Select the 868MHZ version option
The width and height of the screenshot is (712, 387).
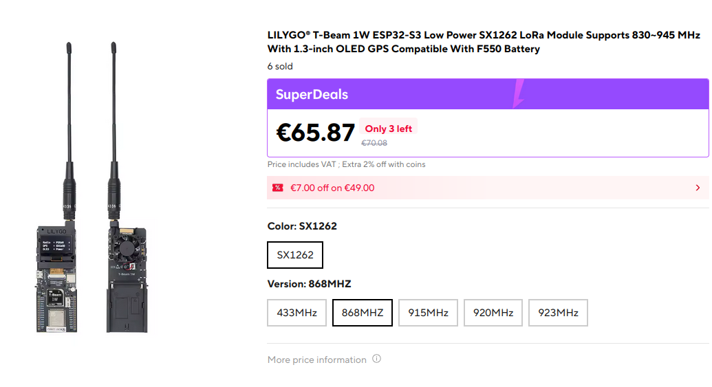pos(362,313)
